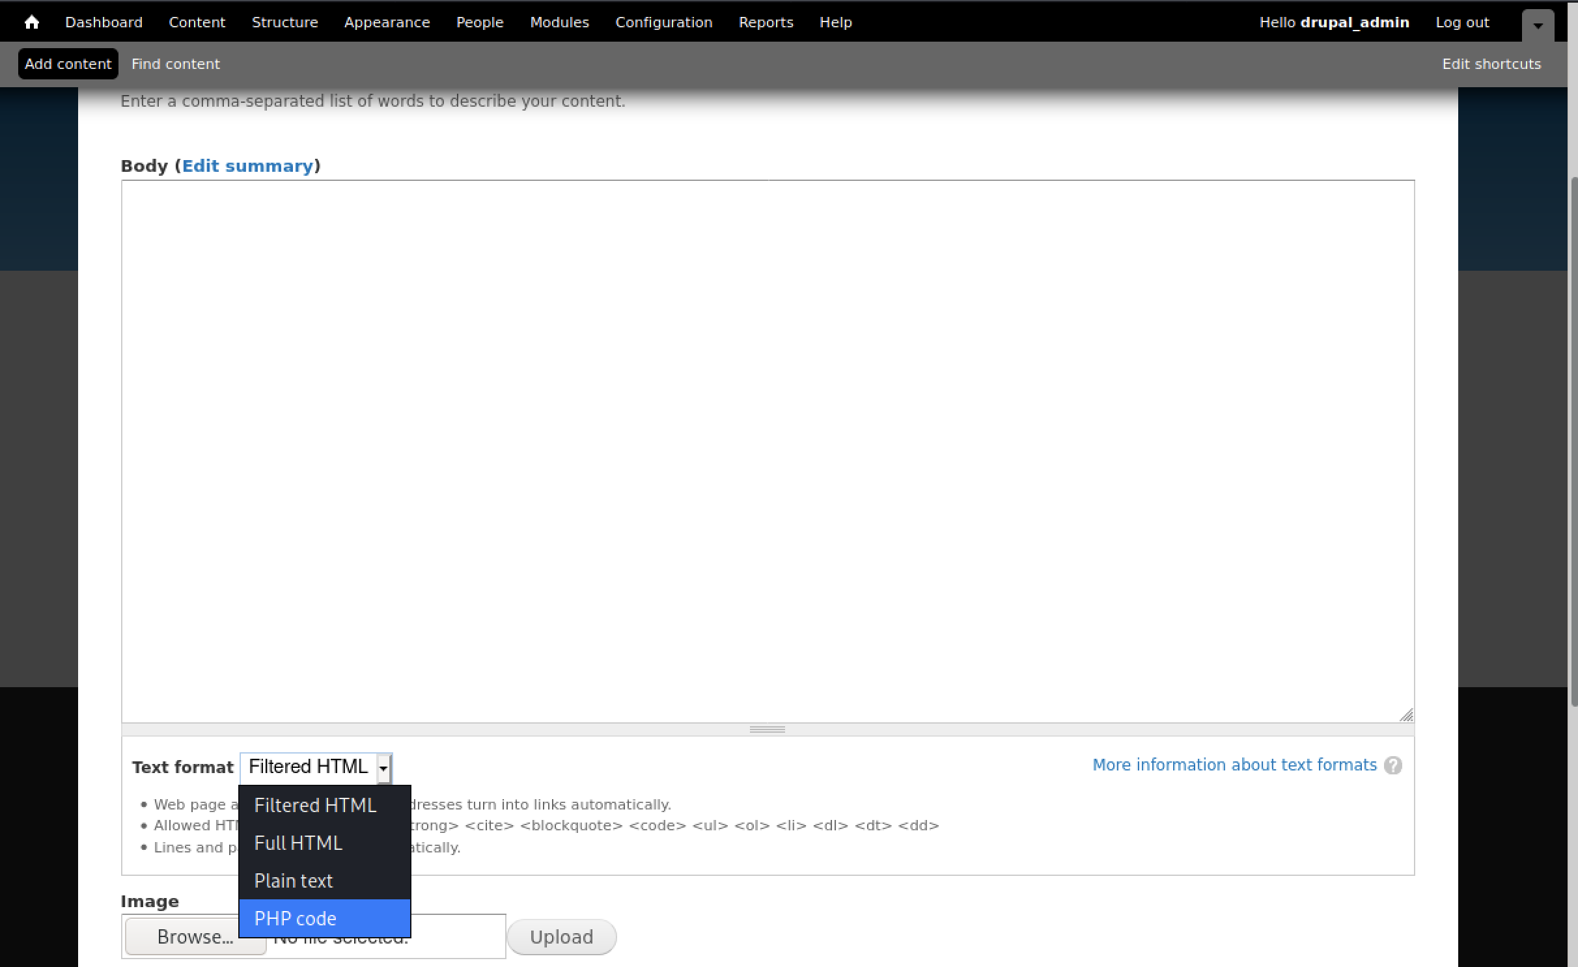Open help icon next to text formats link
Image resolution: width=1578 pixels, height=967 pixels.
[x=1392, y=765]
